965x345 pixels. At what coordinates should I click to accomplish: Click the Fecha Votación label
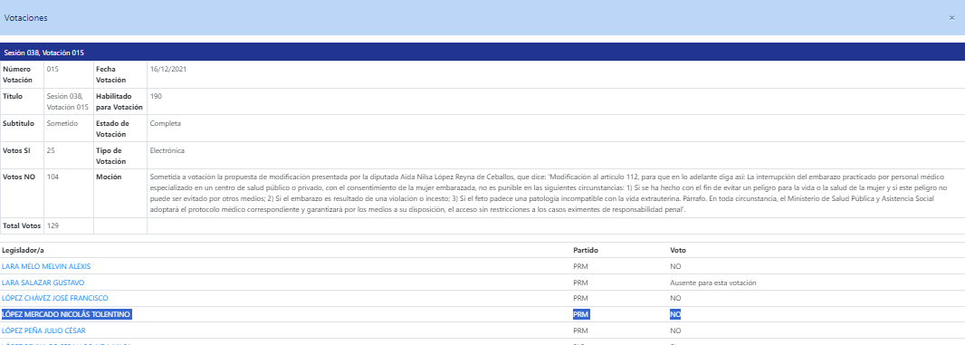pos(110,74)
